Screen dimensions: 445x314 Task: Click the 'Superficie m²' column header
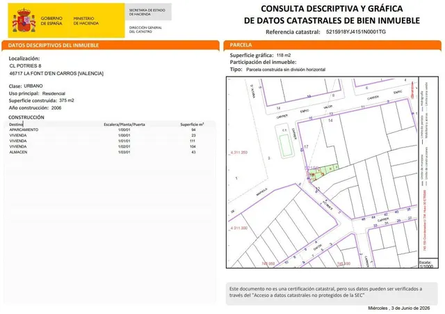point(192,125)
